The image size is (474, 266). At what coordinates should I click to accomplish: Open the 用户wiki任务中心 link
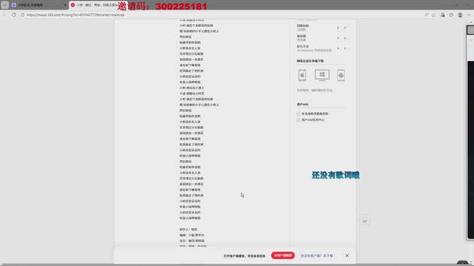coord(313,120)
